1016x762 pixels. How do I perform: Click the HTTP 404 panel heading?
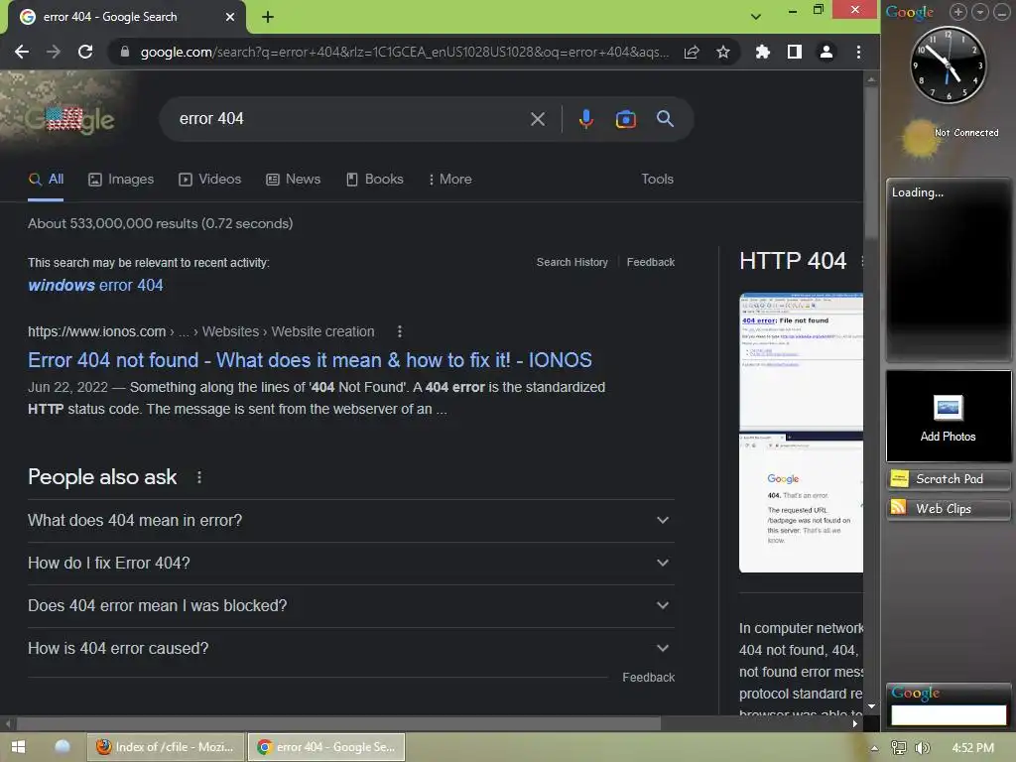click(x=793, y=261)
